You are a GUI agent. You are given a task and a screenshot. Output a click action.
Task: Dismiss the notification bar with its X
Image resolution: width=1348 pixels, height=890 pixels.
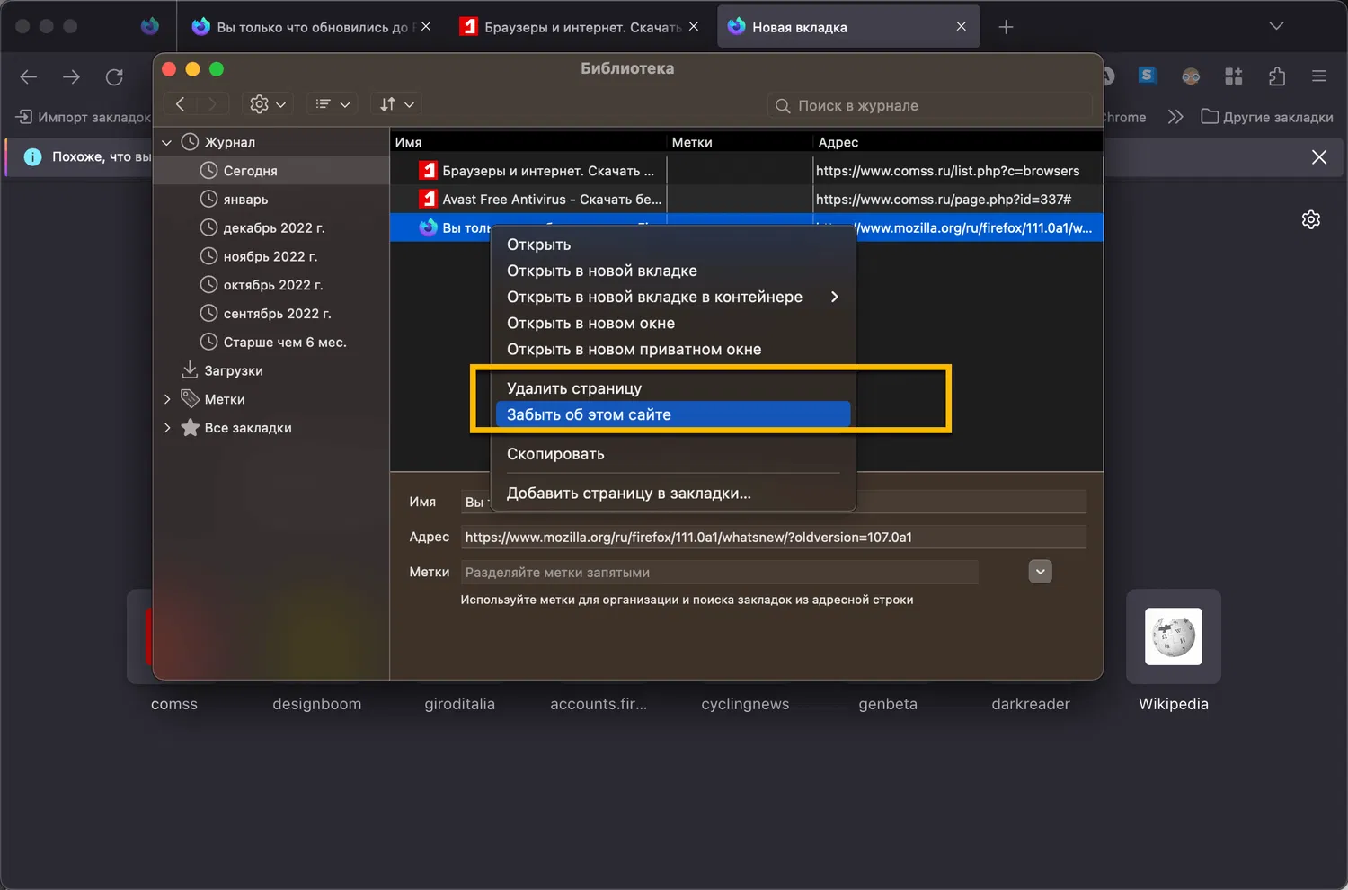[1319, 157]
